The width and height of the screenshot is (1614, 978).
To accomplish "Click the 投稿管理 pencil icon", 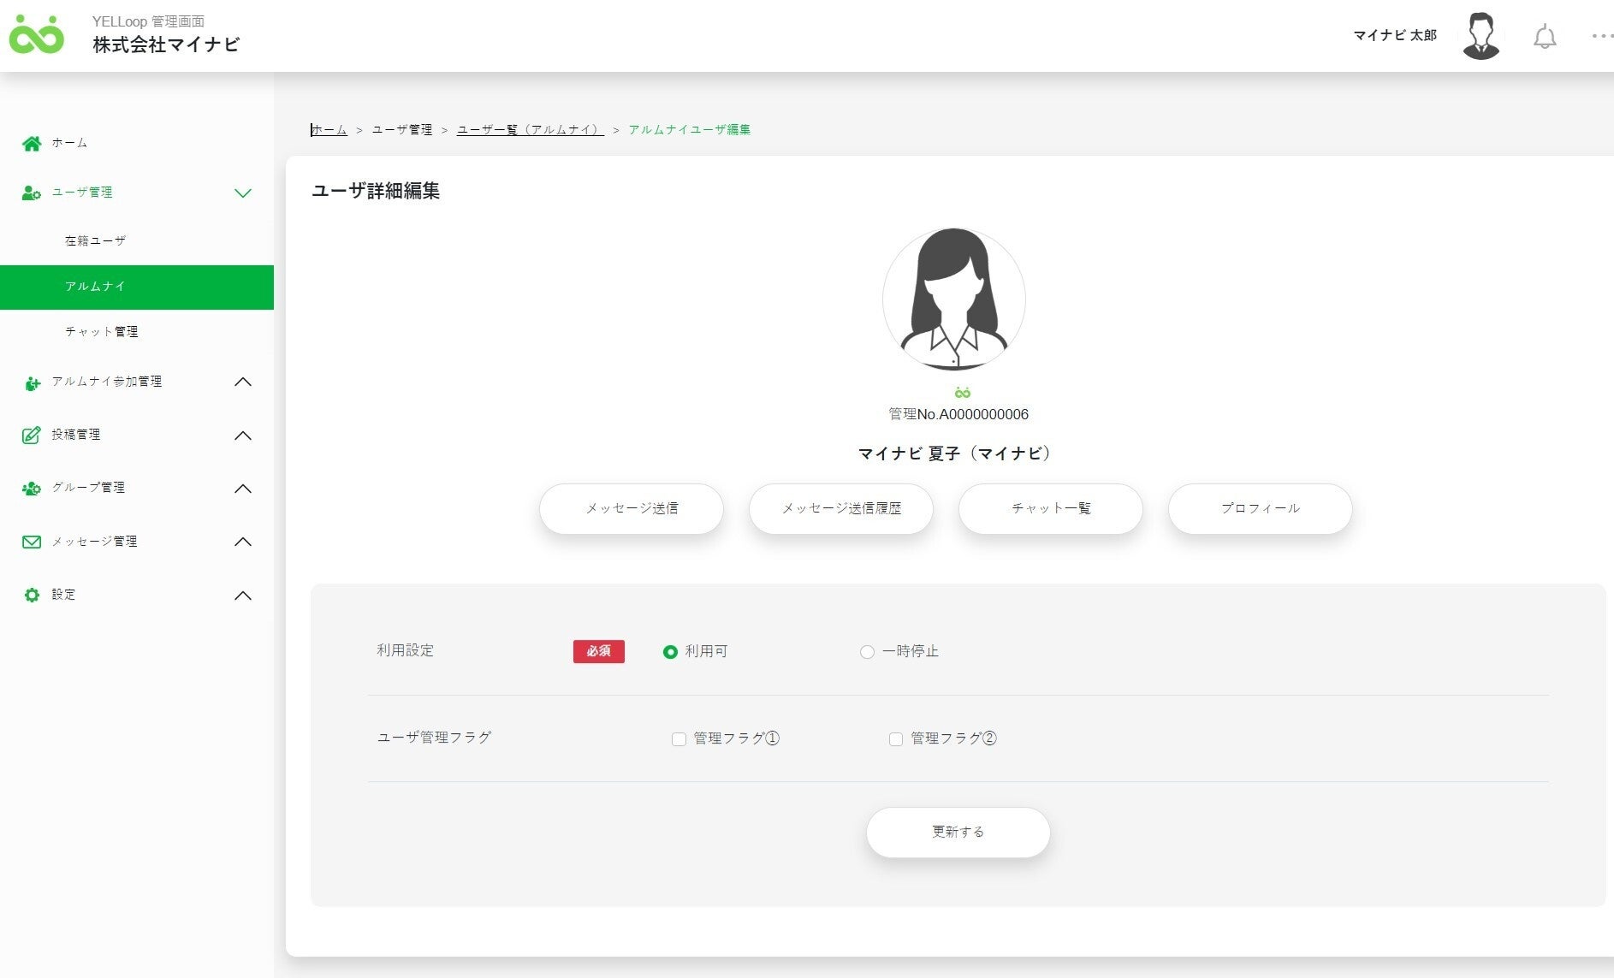I will click(32, 435).
